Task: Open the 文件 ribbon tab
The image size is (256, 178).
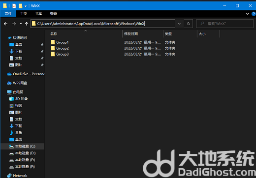Action: [8, 14]
